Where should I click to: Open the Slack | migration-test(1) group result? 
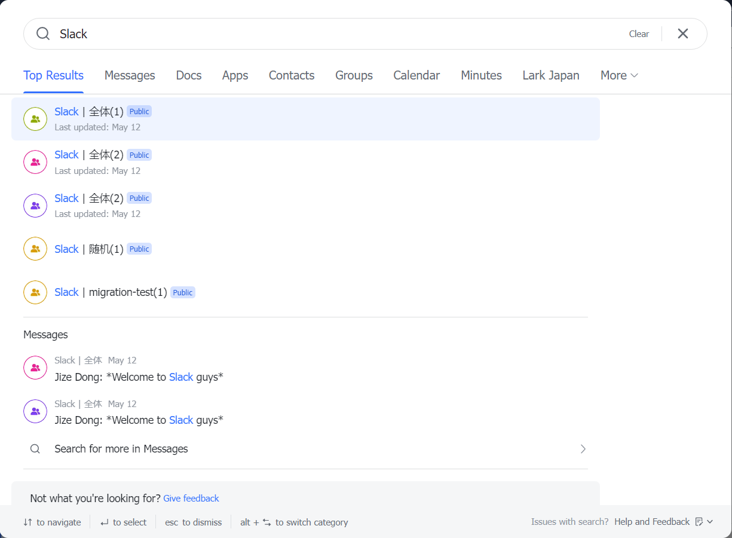point(305,292)
